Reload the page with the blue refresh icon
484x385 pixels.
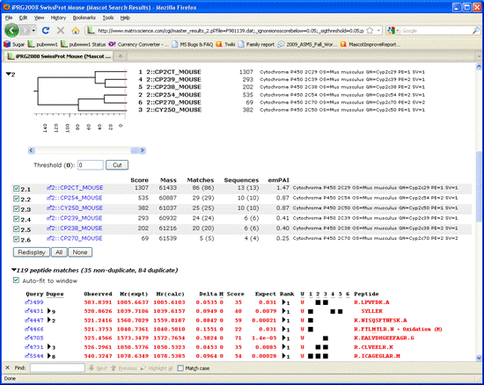point(46,30)
